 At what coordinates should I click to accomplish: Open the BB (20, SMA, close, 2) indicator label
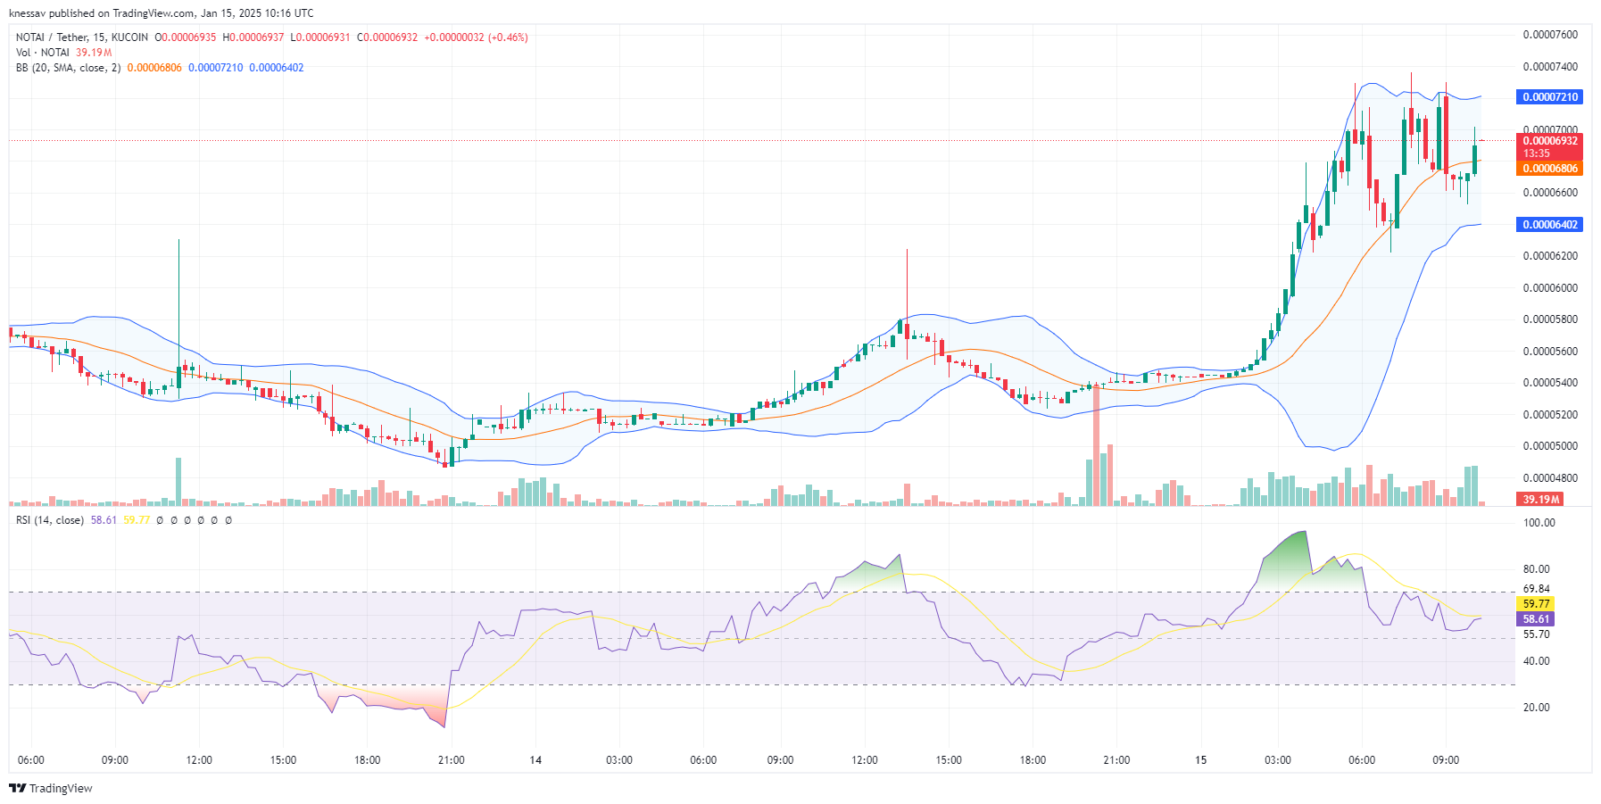68,68
